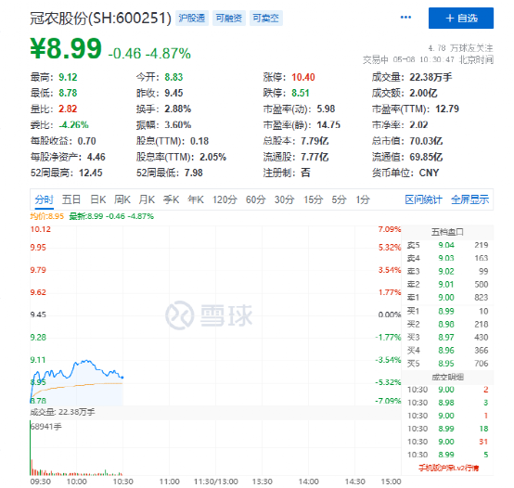The height and width of the screenshot is (488, 514).
Task: Click the 可融资 tag
Action: [x=229, y=18]
